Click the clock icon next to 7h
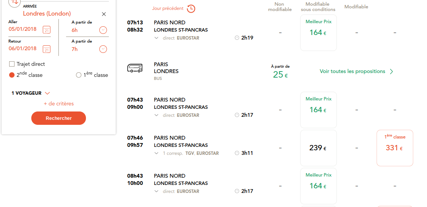Screen dimensions: 427x207 [x=103, y=49]
